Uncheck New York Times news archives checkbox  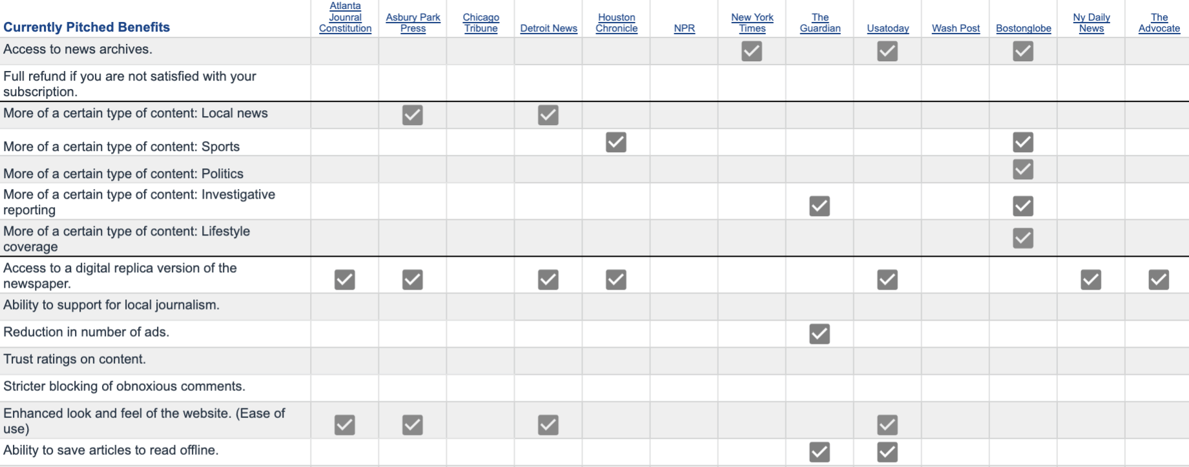(751, 51)
